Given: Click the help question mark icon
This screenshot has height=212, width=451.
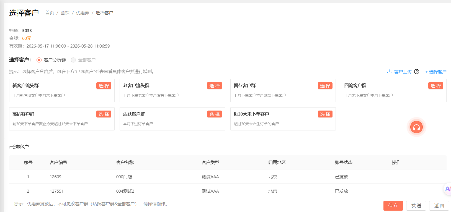Looking at the screenshot, I should [417, 72].
